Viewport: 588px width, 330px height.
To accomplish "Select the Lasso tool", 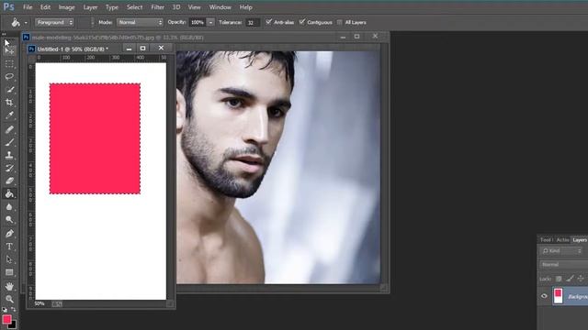I will pyautogui.click(x=9, y=76).
